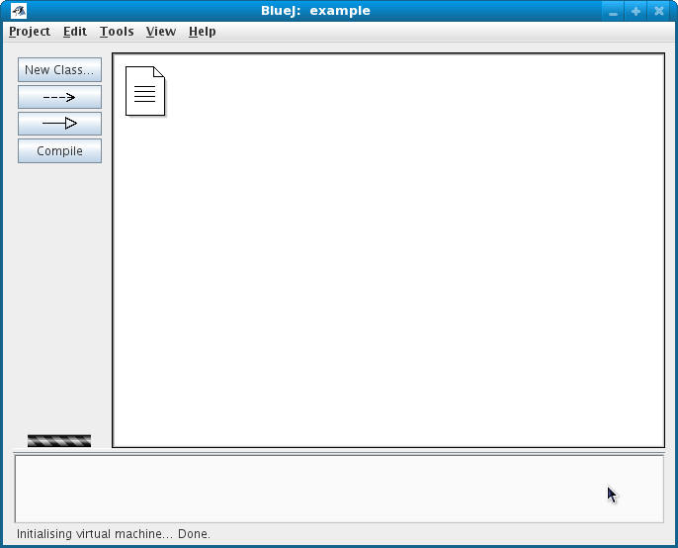The height and width of the screenshot is (548, 678).
Task: Minimize the BlueJ window
Action: [613, 11]
